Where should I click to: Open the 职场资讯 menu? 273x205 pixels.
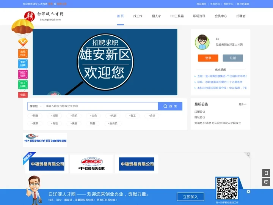tap(199, 16)
